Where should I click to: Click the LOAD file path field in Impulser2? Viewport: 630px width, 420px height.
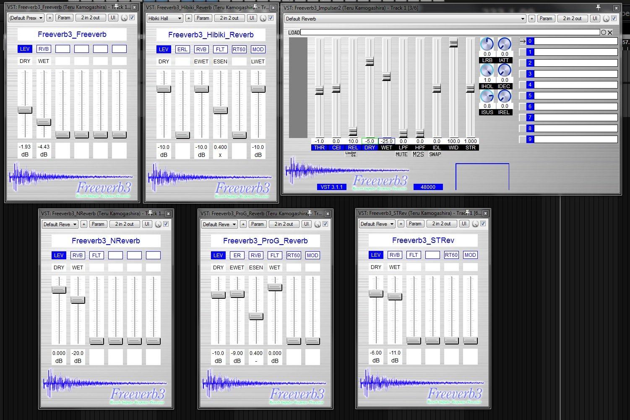[x=450, y=32]
